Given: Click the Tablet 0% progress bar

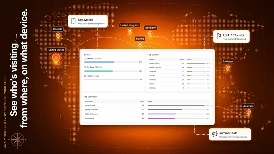Looking at the screenshot, I should (111, 79).
